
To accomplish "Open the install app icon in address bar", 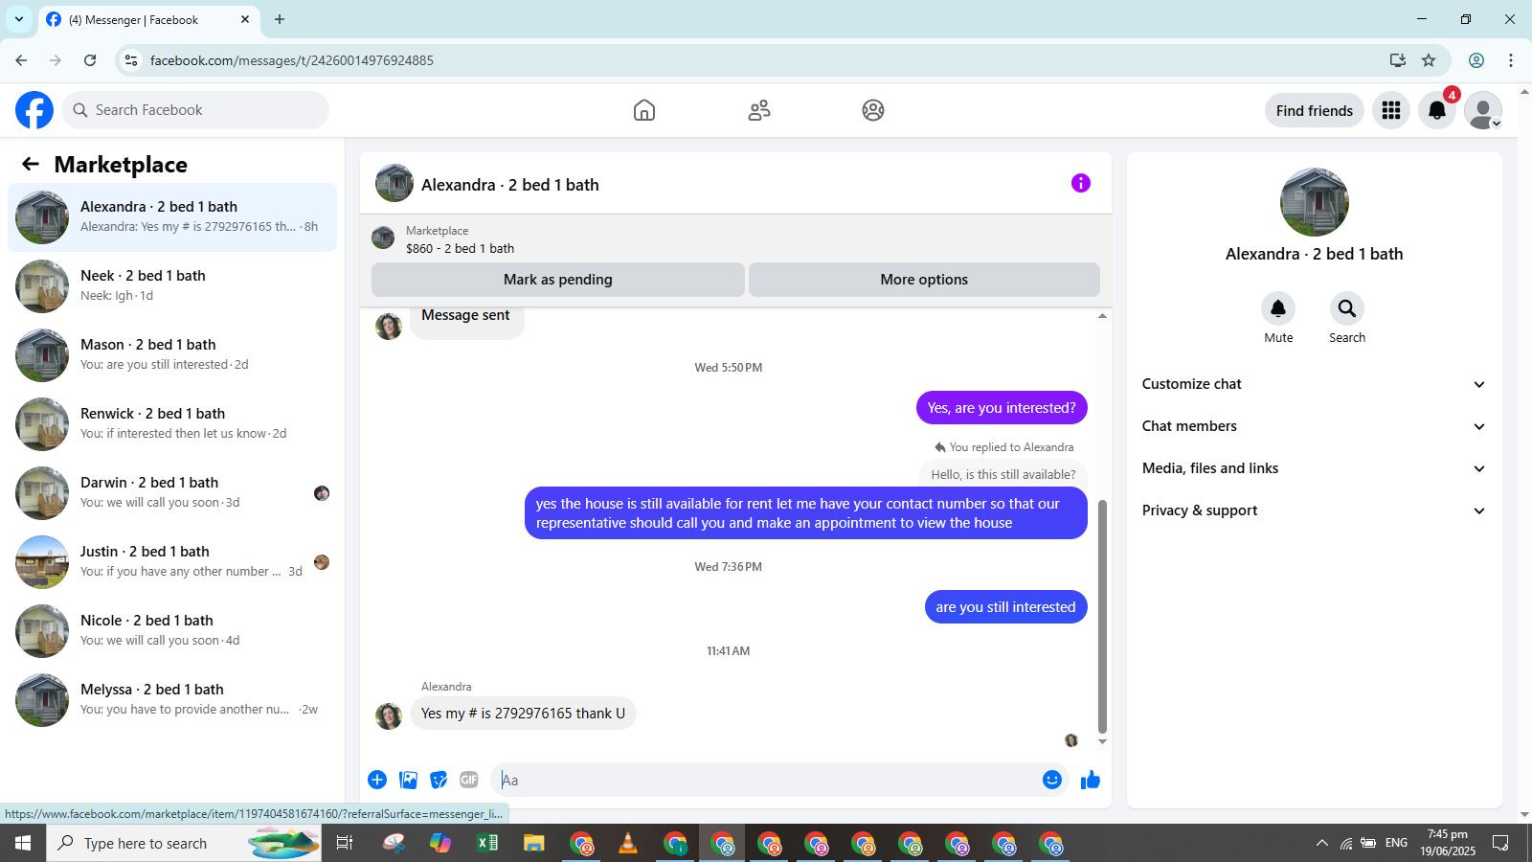I will click(1398, 60).
